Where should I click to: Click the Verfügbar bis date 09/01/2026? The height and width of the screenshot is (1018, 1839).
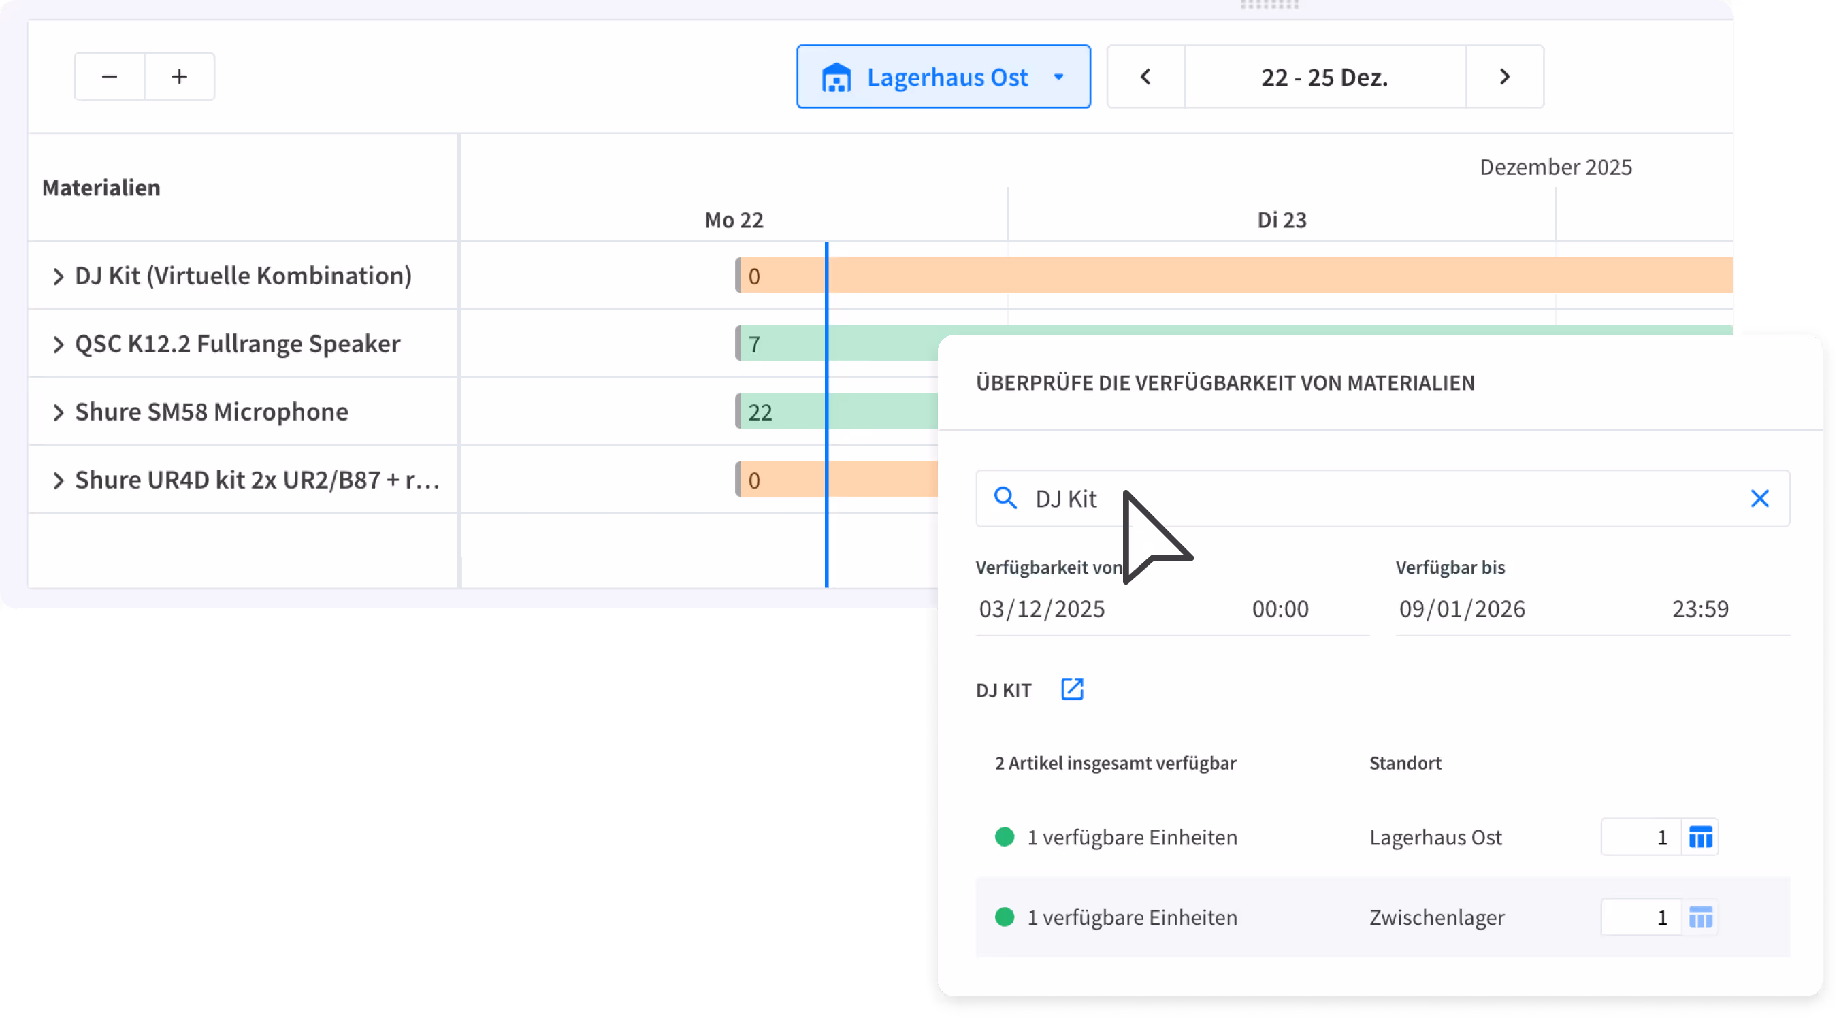(x=1461, y=609)
